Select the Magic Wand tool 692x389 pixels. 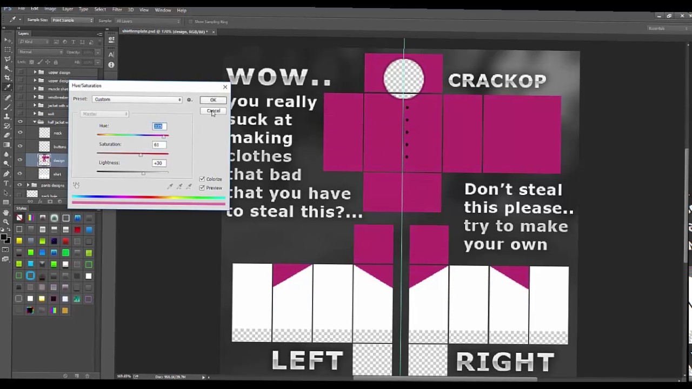(7, 68)
